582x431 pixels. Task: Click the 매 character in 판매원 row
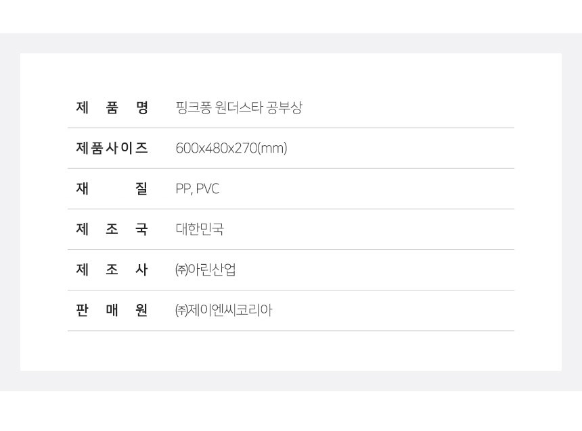coord(112,310)
